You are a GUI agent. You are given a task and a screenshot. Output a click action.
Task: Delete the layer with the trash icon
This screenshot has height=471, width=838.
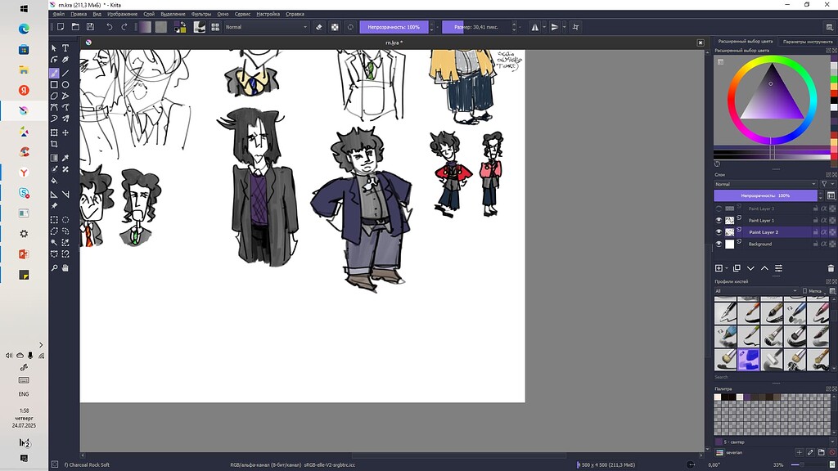[831, 268]
